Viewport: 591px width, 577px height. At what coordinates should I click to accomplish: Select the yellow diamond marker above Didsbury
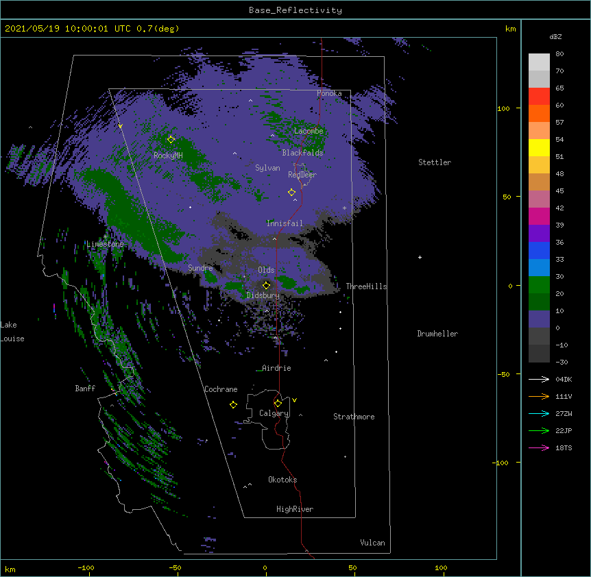[266, 285]
